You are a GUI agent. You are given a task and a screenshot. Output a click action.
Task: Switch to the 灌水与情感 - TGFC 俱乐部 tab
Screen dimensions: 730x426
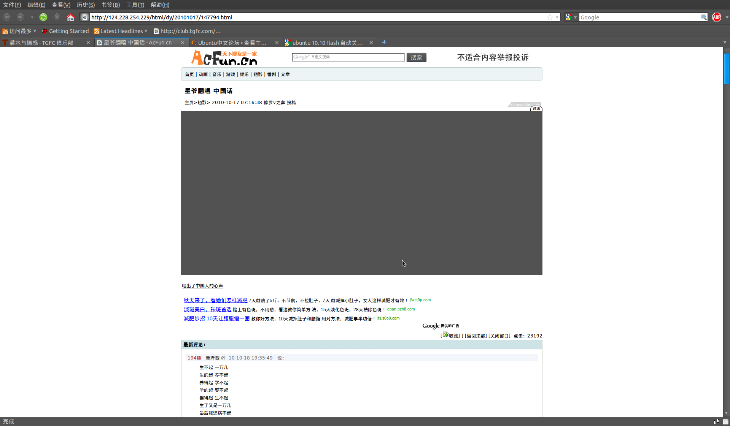pyautogui.click(x=42, y=43)
